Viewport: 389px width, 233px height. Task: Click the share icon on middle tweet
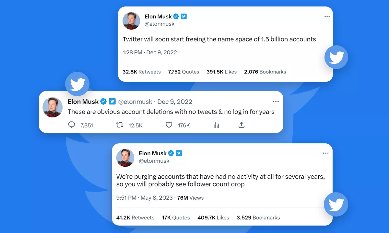pos(241,125)
